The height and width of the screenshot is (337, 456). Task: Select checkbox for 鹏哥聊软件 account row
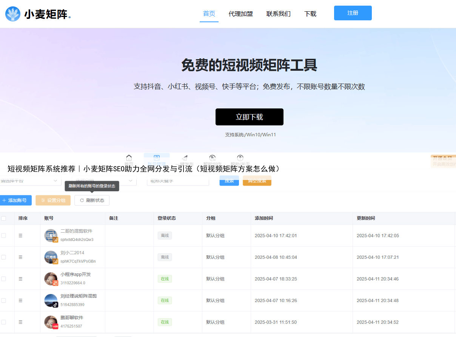pyautogui.click(x=3, y=322)
